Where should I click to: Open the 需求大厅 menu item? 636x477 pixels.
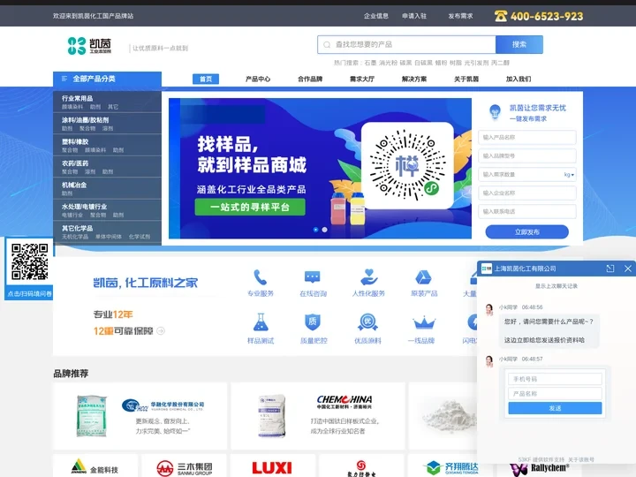pos(362,79)
